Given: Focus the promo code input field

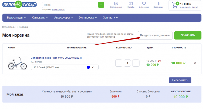Looking at the screenshot, I should (155, 35).
